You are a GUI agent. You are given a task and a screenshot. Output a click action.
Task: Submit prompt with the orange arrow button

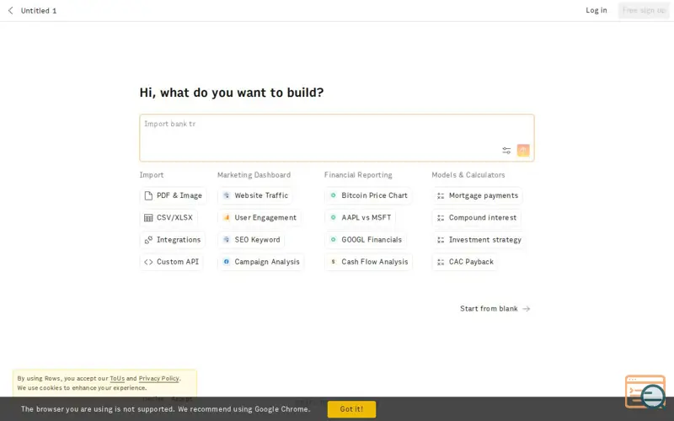(523, 151)
